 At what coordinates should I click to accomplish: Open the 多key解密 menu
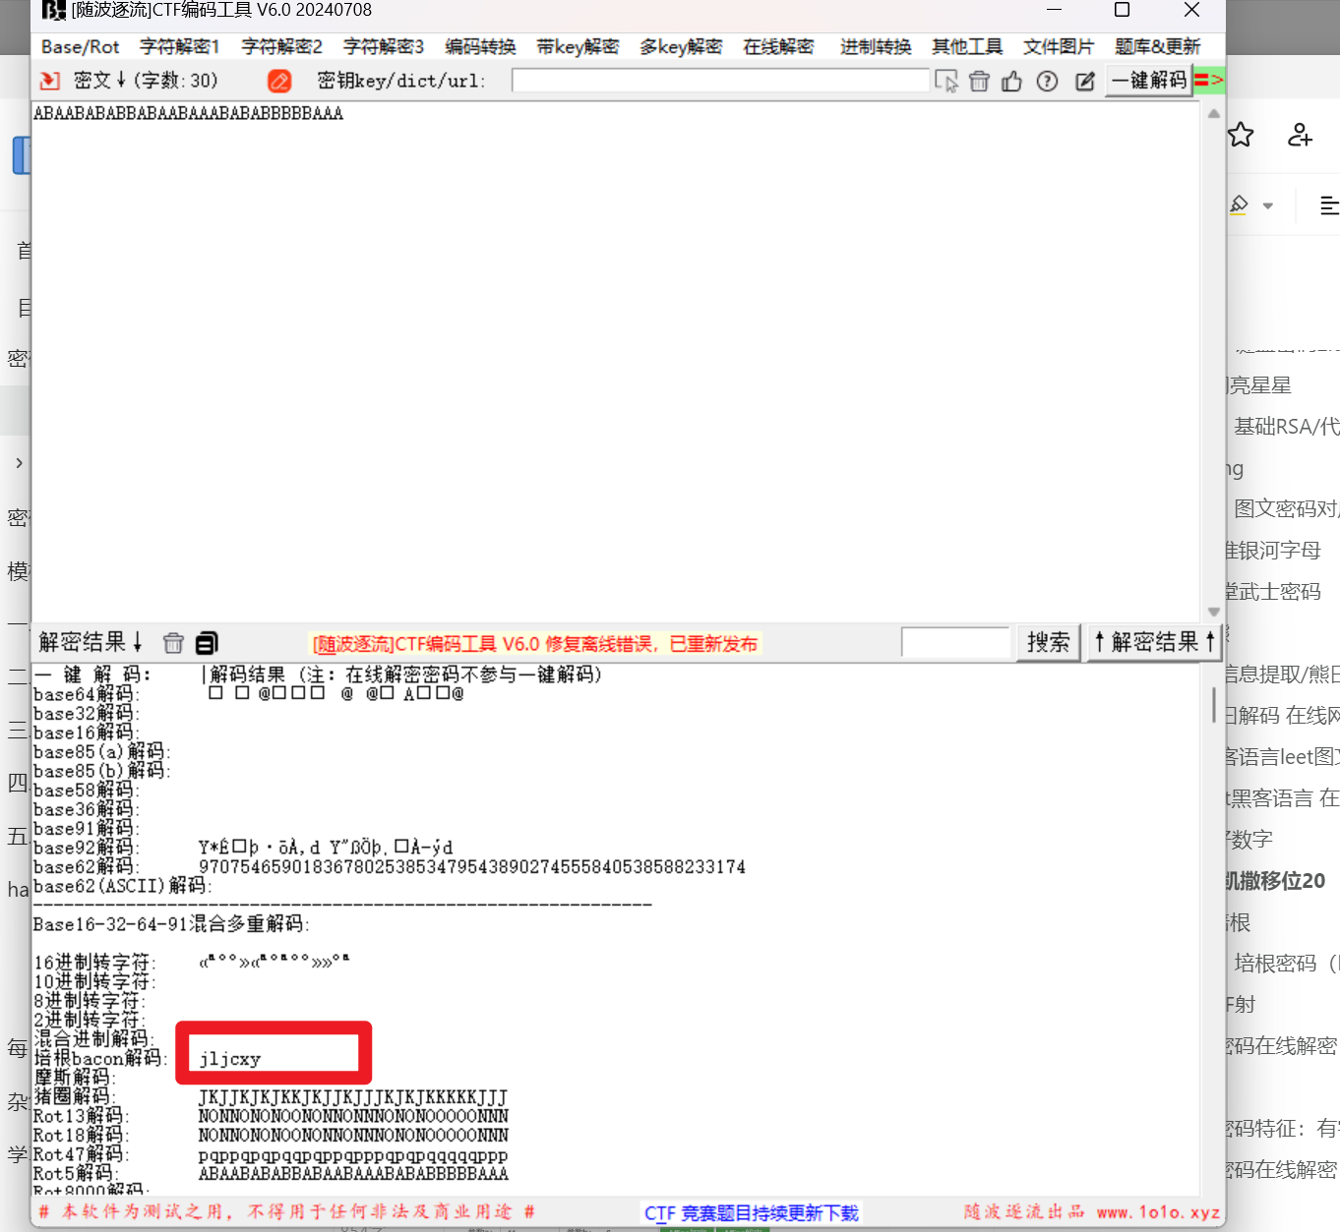pyautogui.click(x=681, y=47)
